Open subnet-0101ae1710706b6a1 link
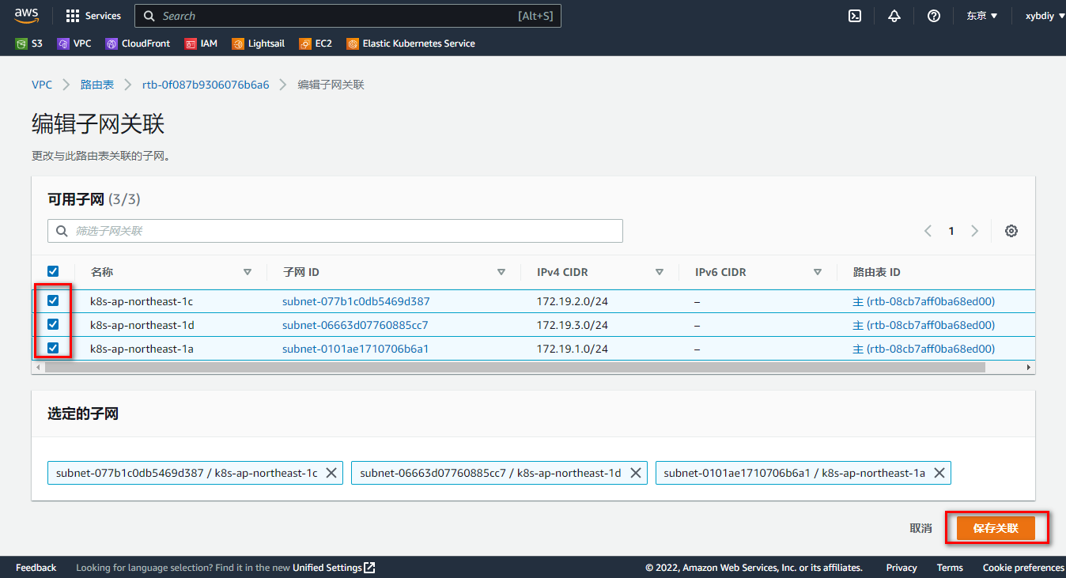Image resolution: width=1066 pixels, height=578 pixels. click(356, 349)
